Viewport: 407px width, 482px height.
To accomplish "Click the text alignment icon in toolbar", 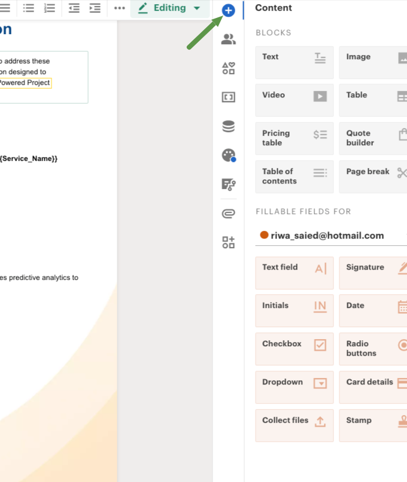I will 5,8.
